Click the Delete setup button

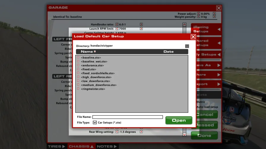coord(209,95)
